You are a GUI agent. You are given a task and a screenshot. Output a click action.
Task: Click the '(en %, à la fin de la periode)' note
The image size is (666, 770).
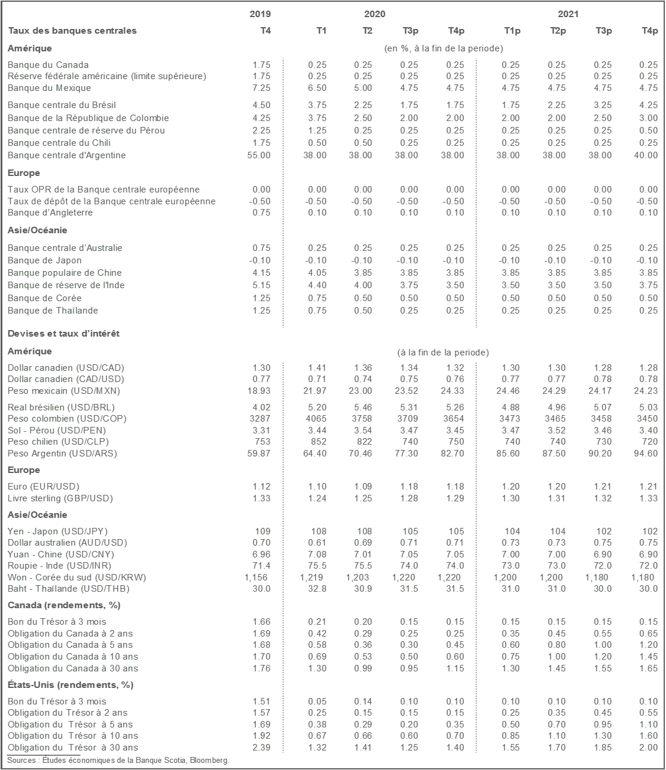click(x=443, y=48)
